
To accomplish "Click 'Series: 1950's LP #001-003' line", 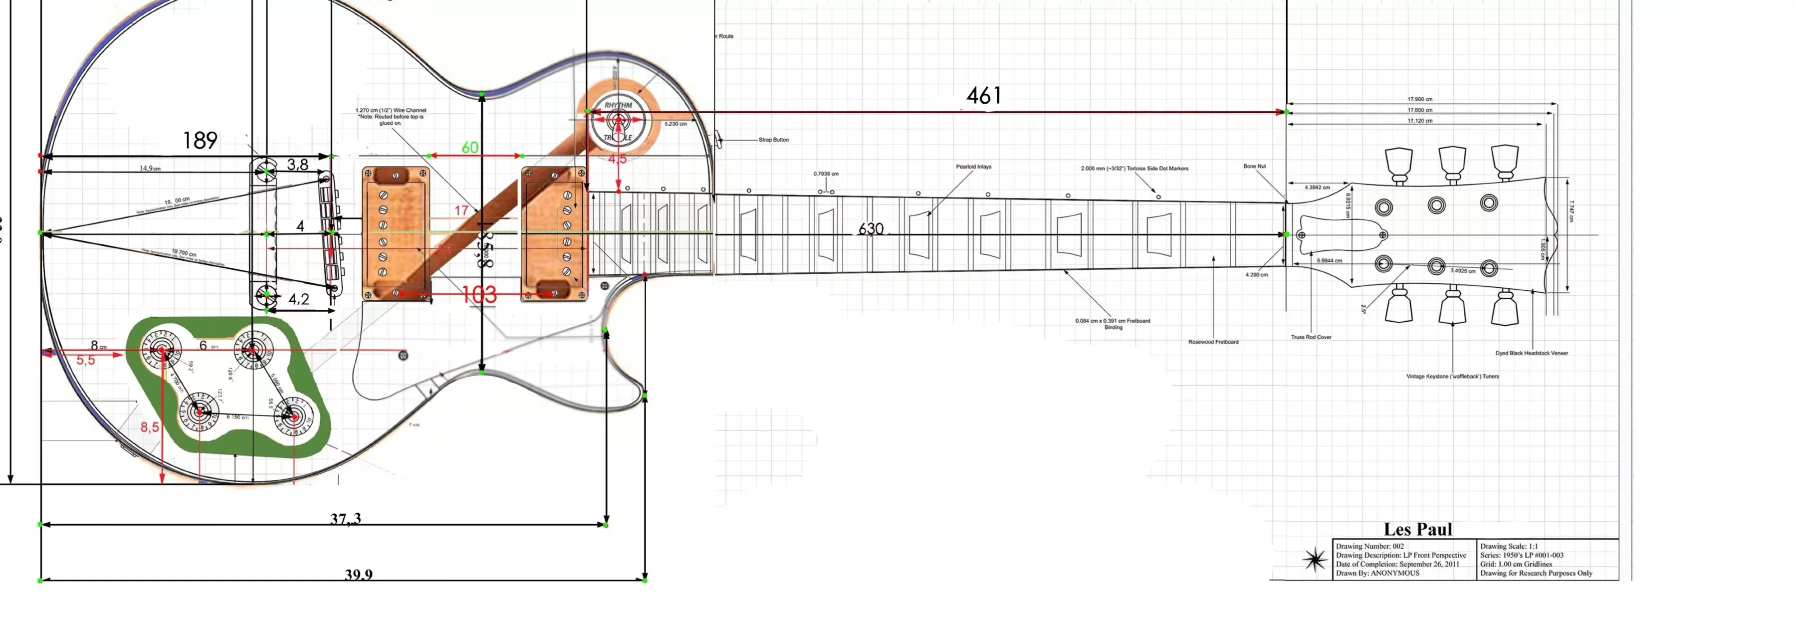I will point(1521,555).
